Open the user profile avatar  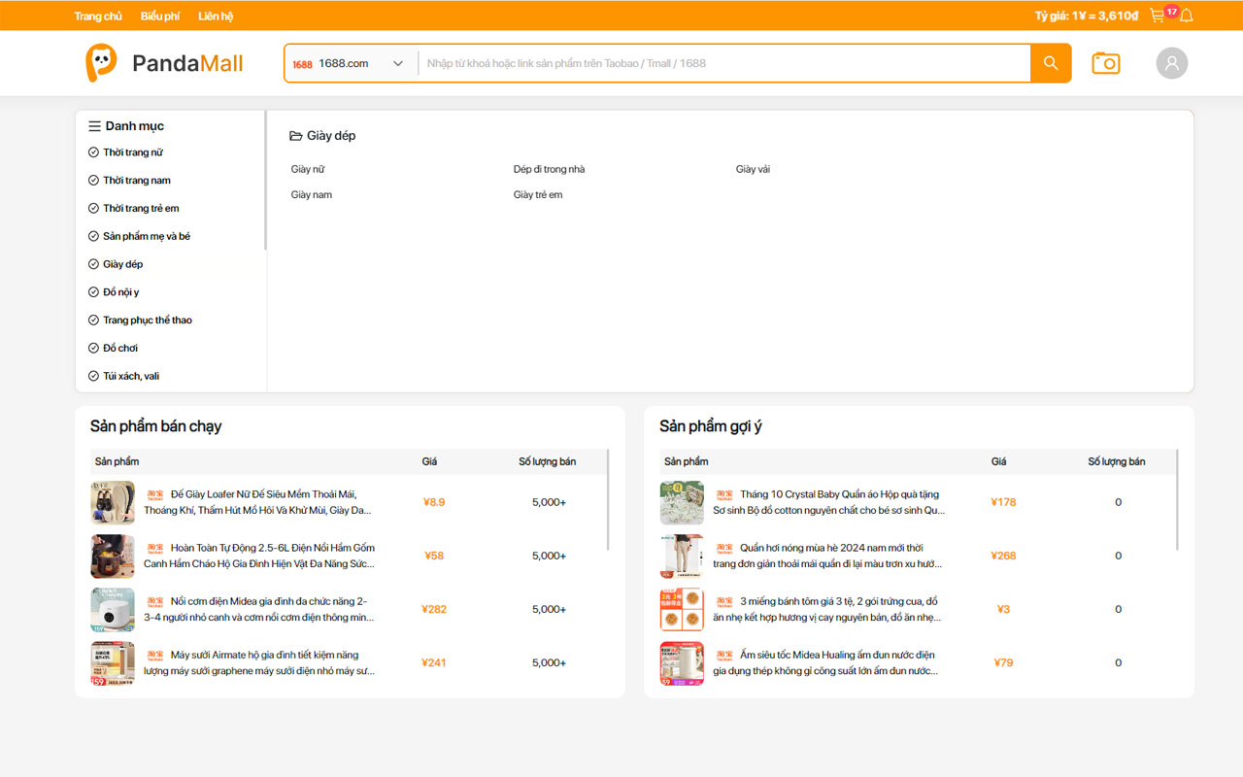tap(1172, 63)
